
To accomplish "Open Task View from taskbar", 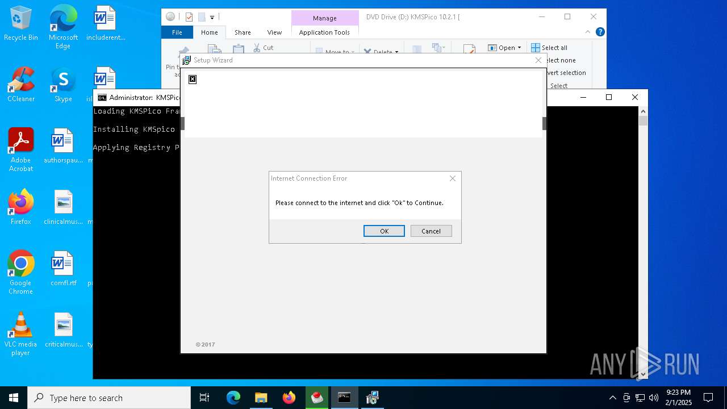I will (x=204, y=398).
